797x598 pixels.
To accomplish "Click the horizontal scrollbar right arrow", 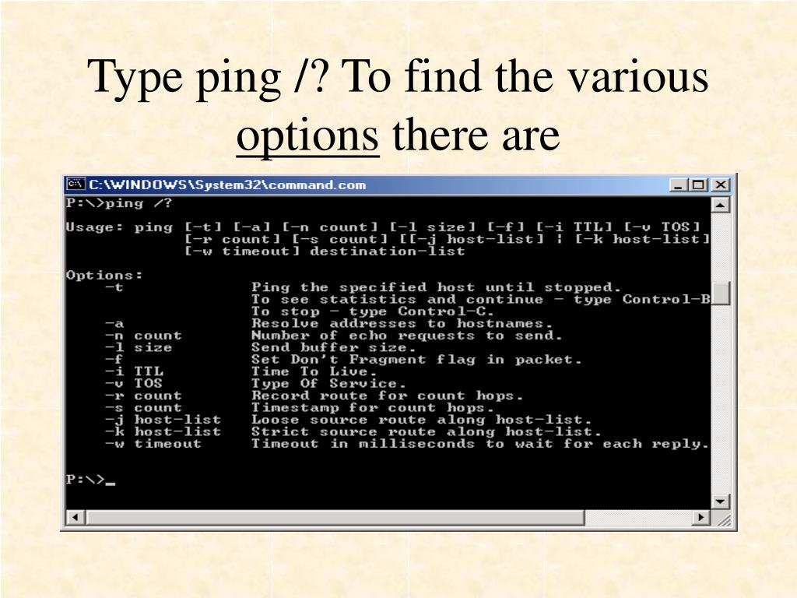I will click(701, 518).
